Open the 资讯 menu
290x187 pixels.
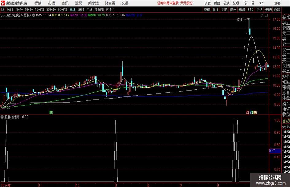(x=65, y=3)
